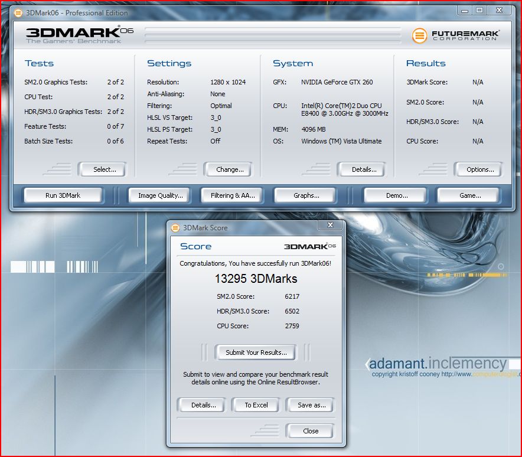Click the Score heading in dialog
Image resolution: width=522 pixels, height=457 pixels.
point(196,246)
